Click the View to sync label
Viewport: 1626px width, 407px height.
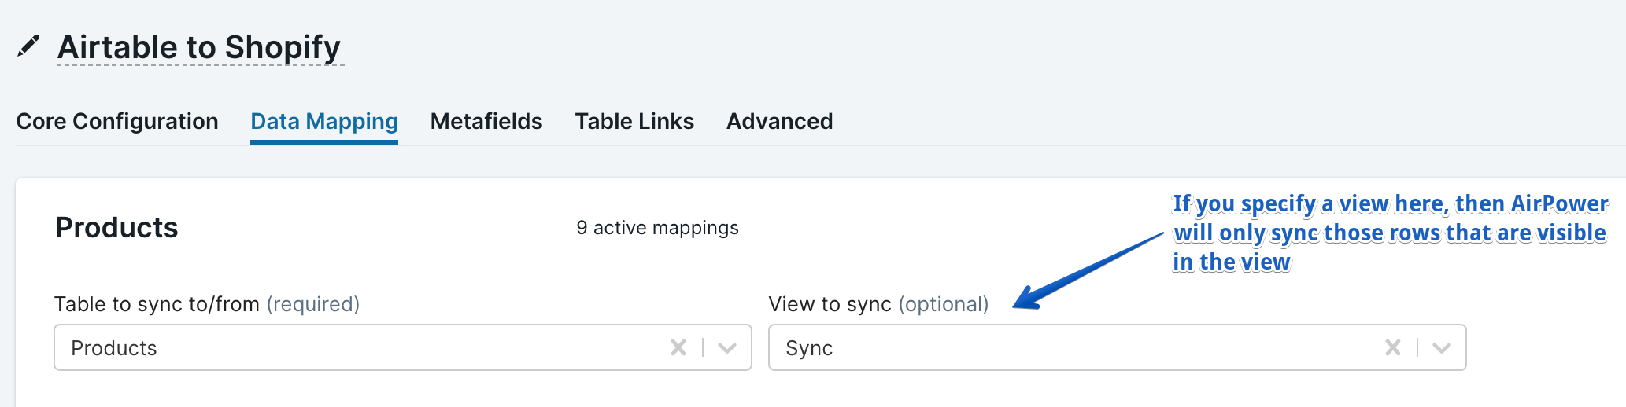tap(830, 304)
